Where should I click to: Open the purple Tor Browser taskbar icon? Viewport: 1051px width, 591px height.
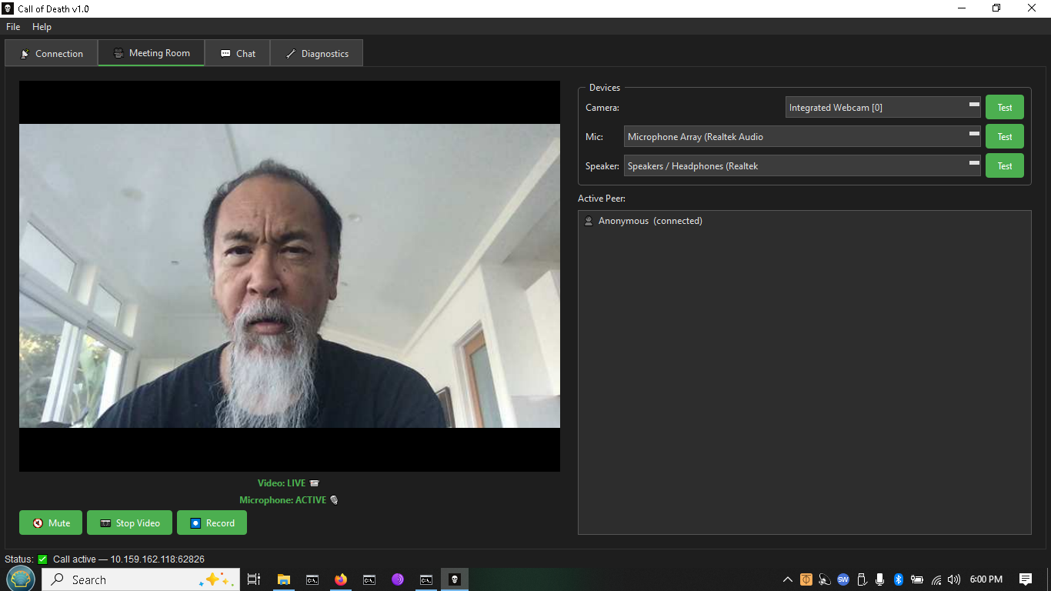pyautogui.click(x=398, y=579)
